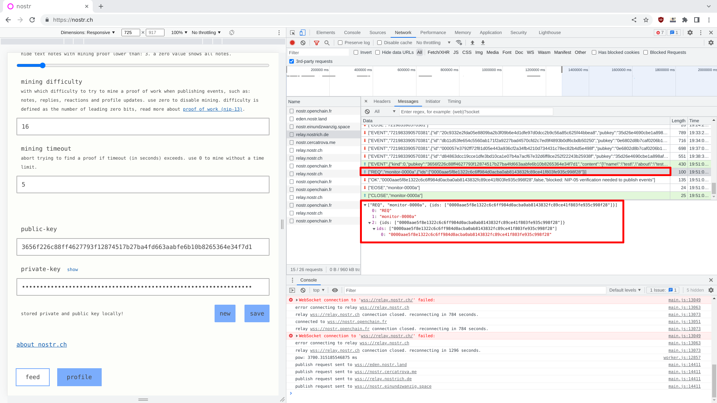Viewport: 717px width, 403px height.
Task: Open Default levels dropdown
Action: (x=625, y=290)
